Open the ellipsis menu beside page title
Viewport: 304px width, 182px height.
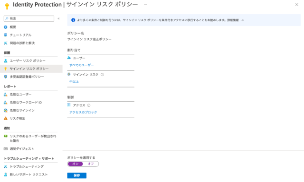pos(146,4)
